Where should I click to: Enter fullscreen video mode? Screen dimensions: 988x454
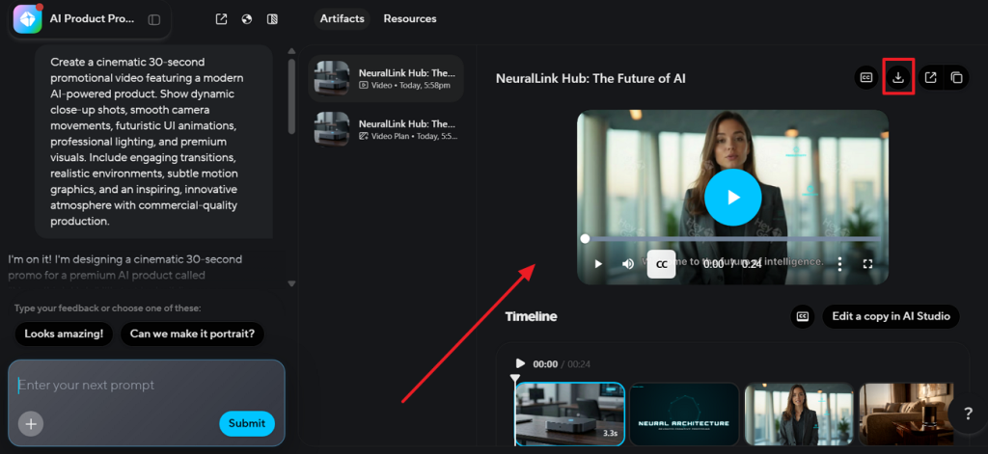click(867, 264)
